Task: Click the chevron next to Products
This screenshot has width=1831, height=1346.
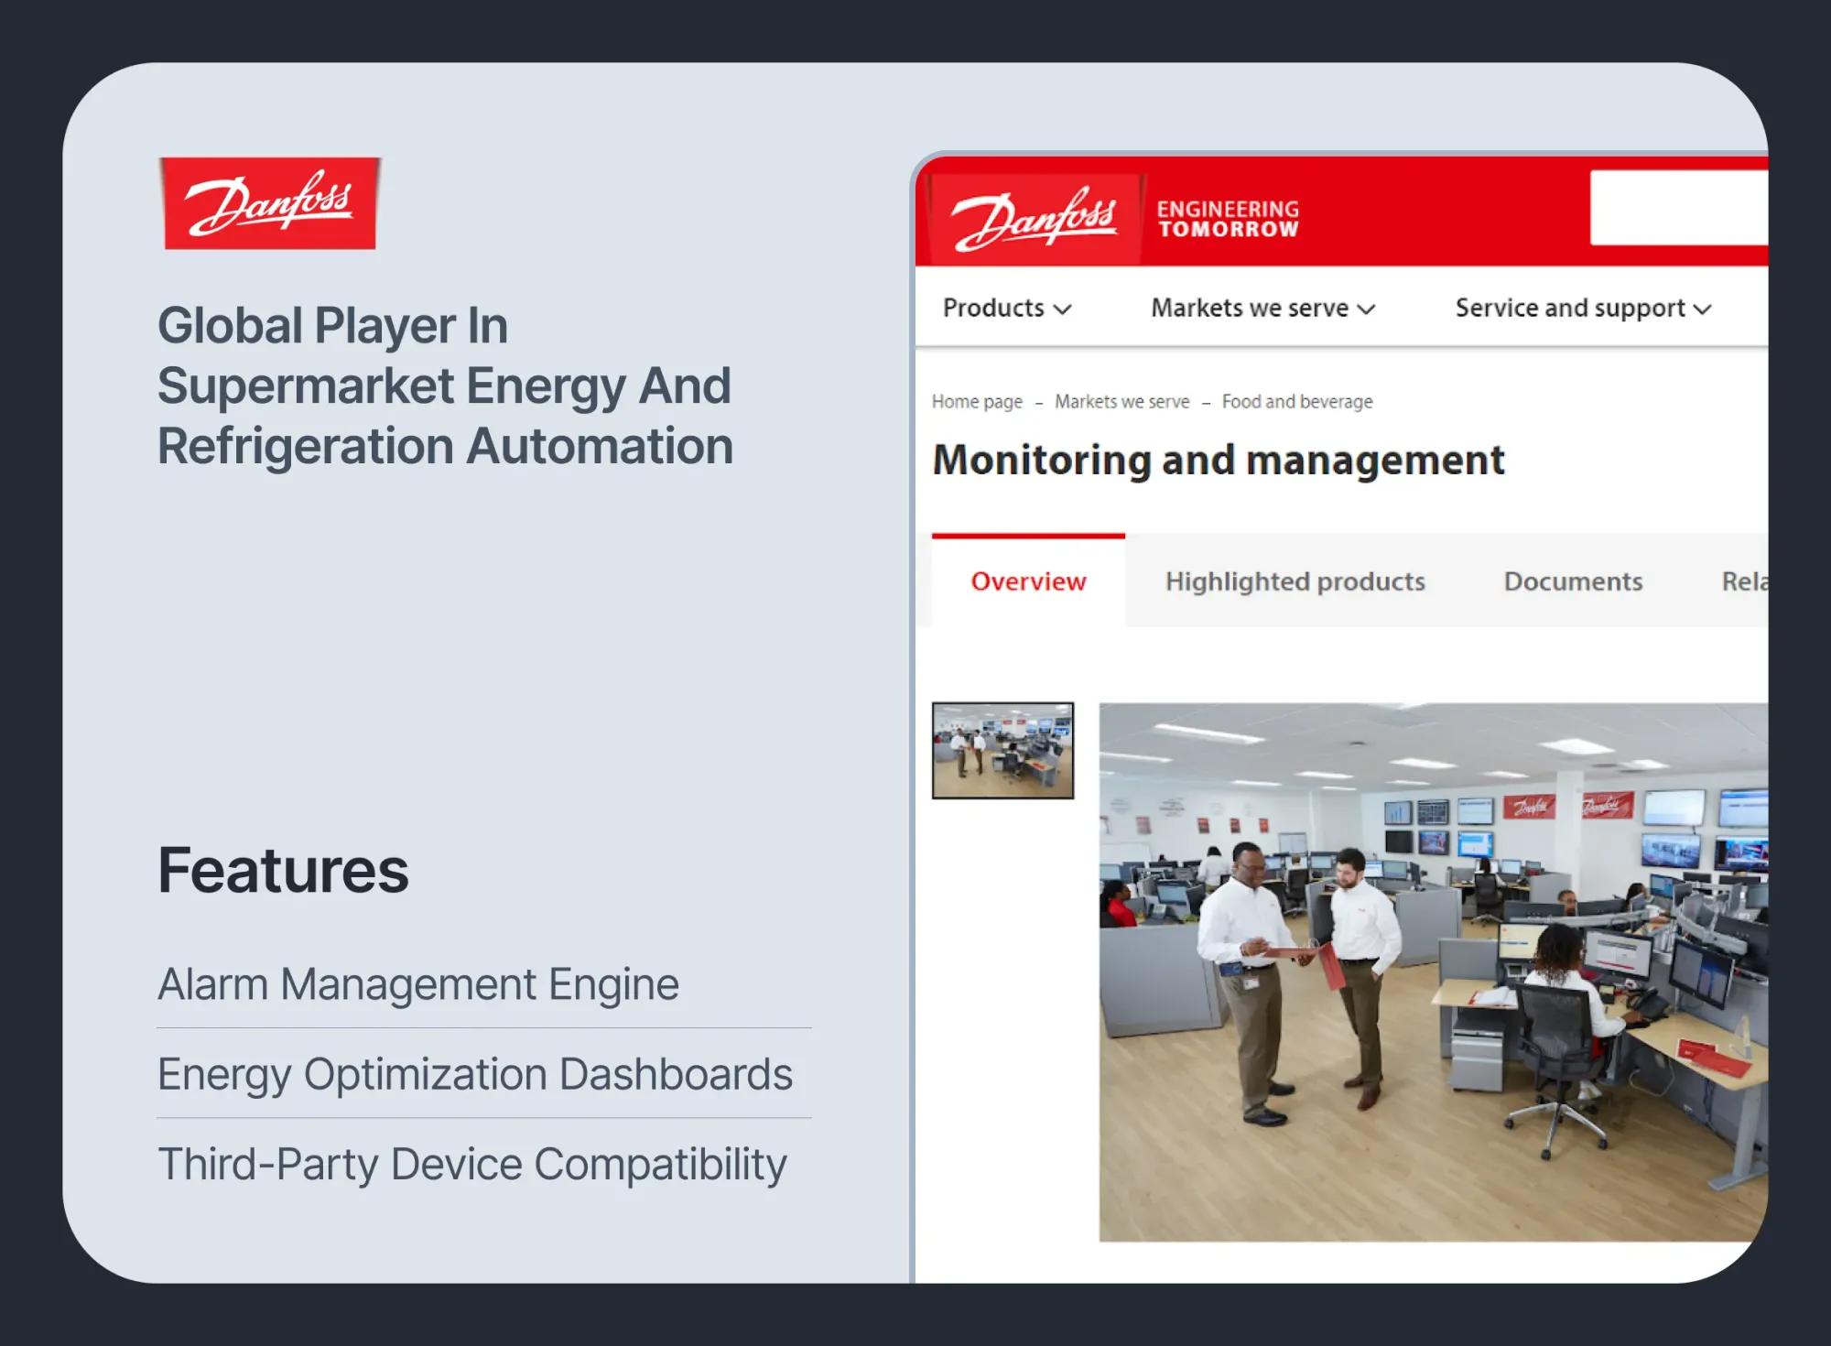Action: [1062, 309]
